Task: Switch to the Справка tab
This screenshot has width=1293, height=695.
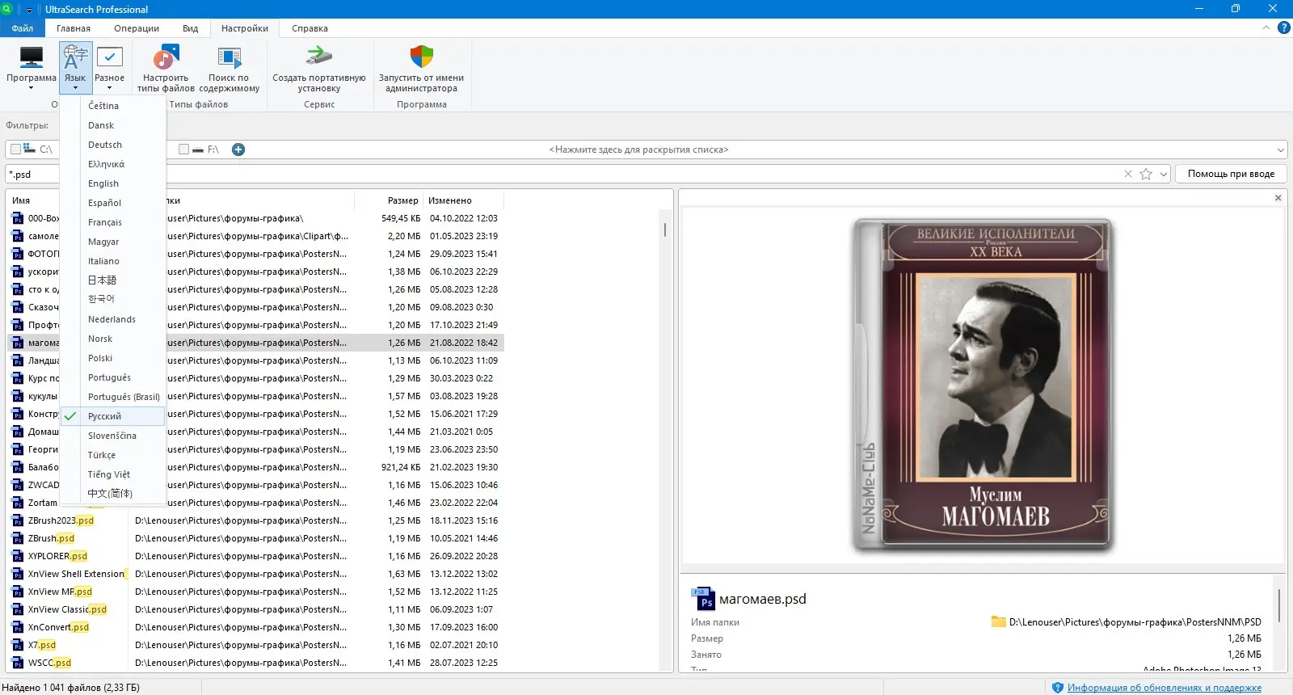Action: pos(310,28)
